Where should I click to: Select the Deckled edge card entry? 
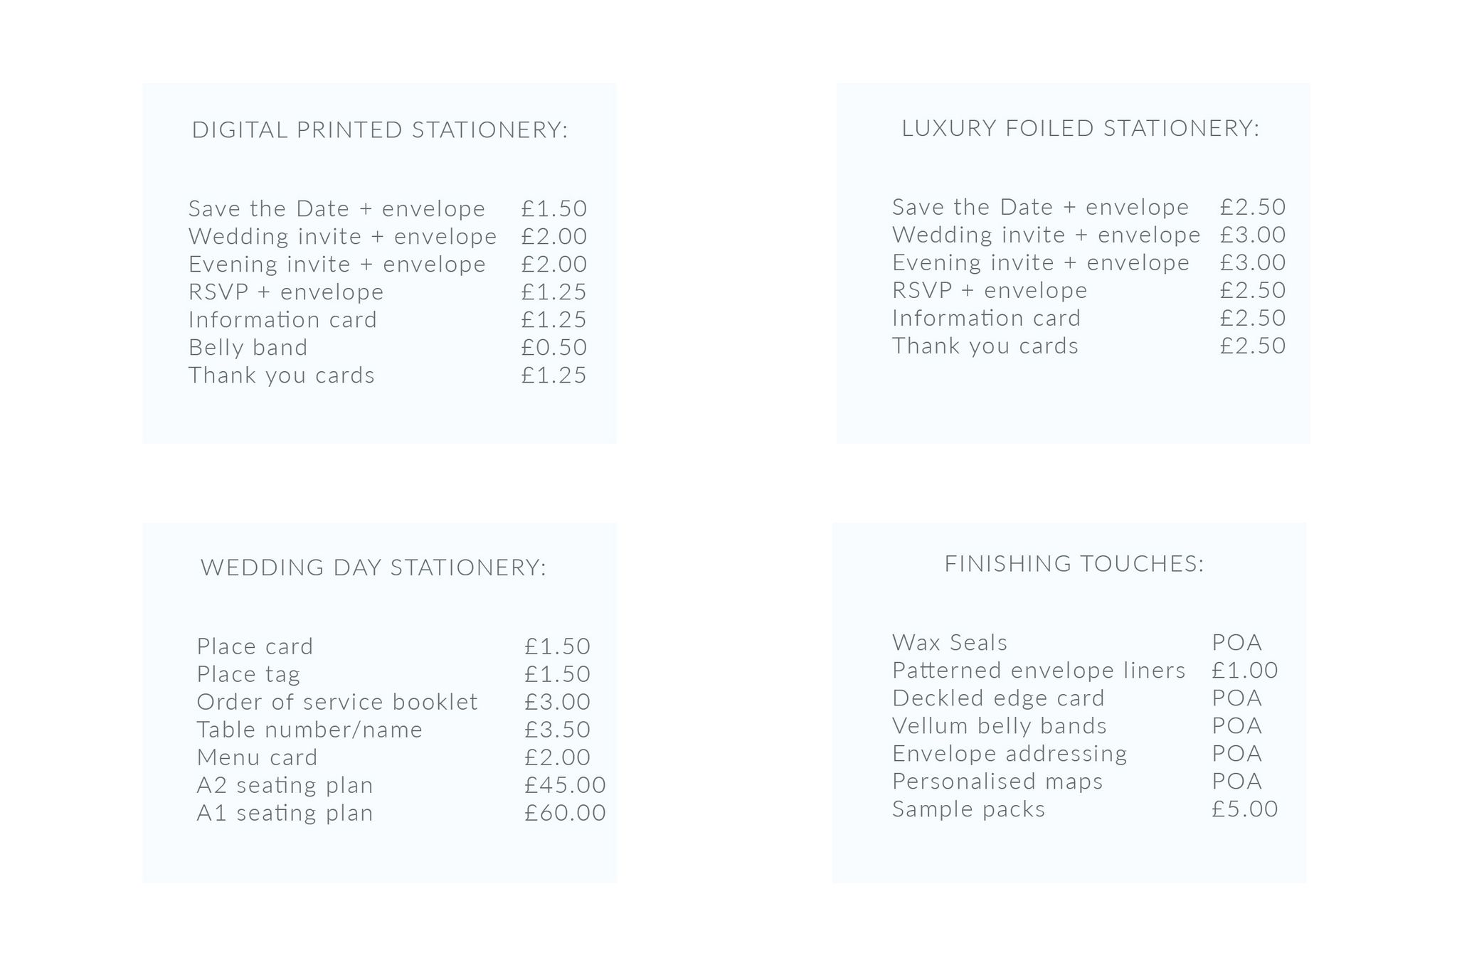click(998, 698)
